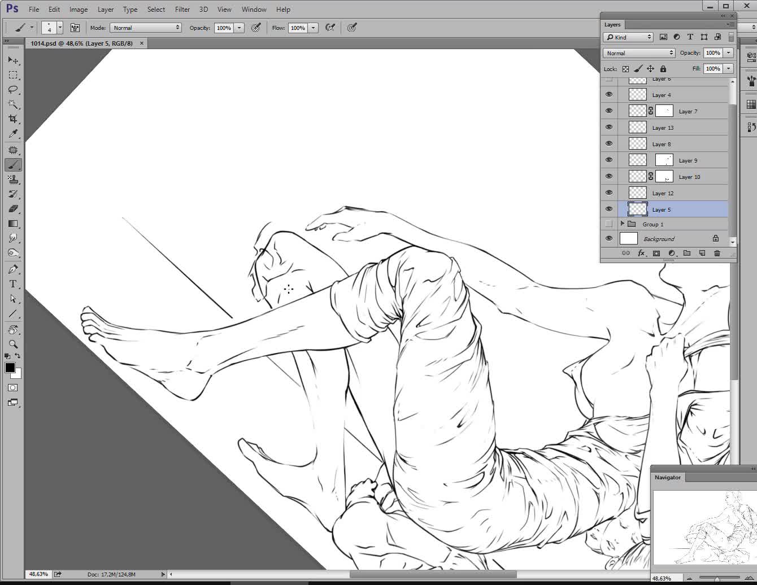Select the Brush tool in toolbox
Screen dimensions: 757x585
pos(13,165)
